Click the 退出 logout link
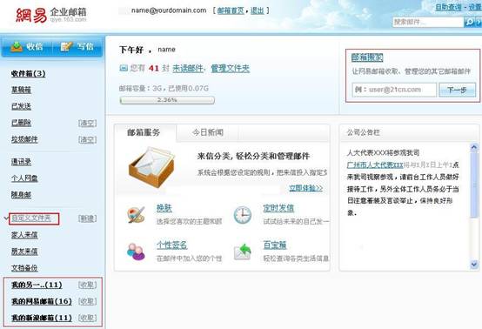This screenshot has height=329, width=482. (257, 10)
